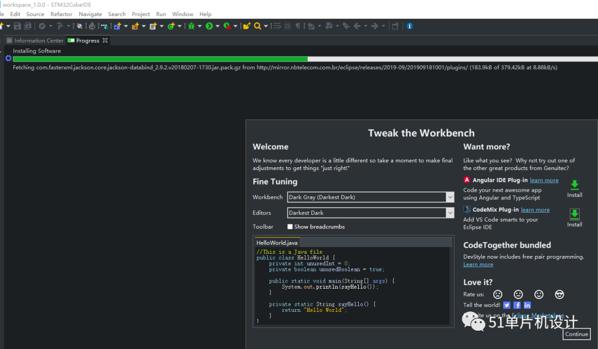598x349 pixels.
Task: Click the Save toolbar icon
Action: 17,26
